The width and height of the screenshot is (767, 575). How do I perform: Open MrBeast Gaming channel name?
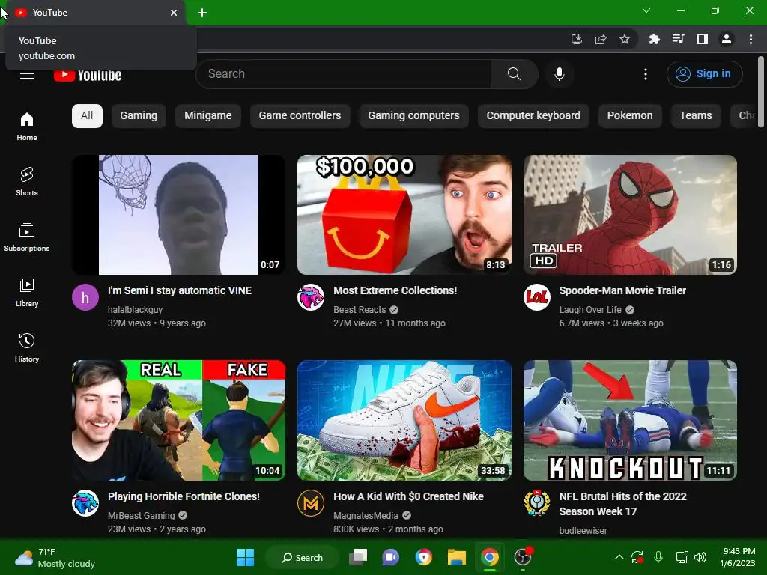pyautogui.click(x=141, y=515)
